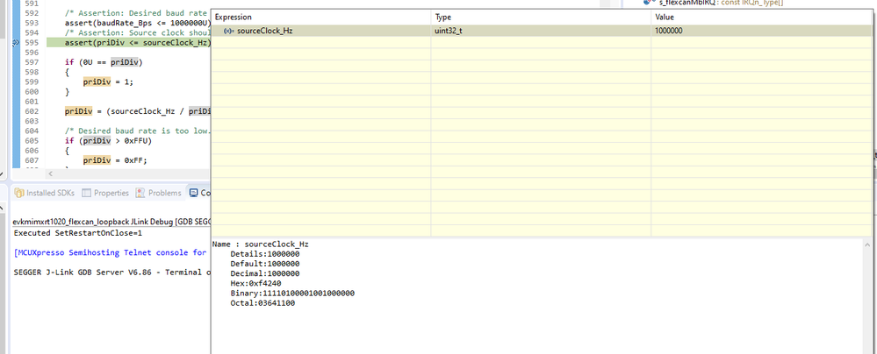Open the Problems tab
The image size is (877, 354).
163,193
